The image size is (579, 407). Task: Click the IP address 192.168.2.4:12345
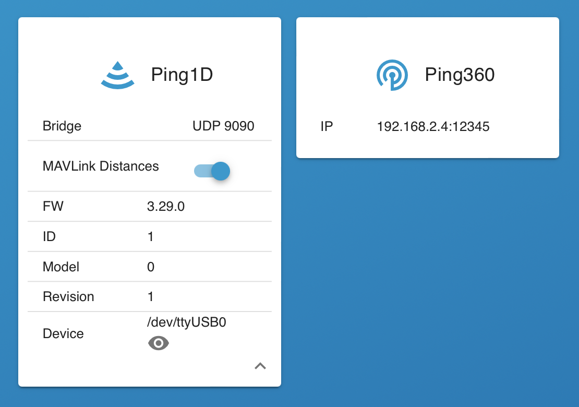point(433,126)
